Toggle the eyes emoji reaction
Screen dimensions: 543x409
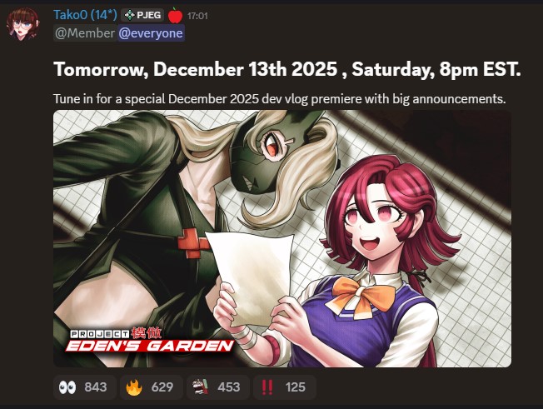84,387
